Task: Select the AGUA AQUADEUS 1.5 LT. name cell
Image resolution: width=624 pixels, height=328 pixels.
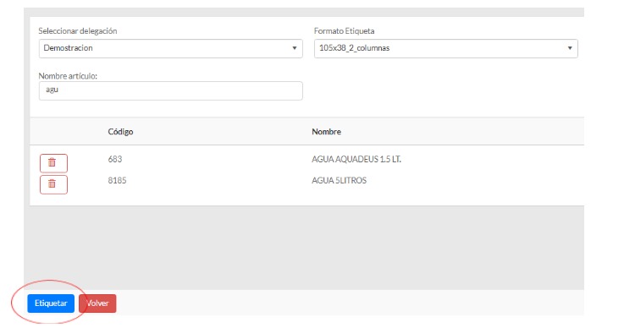Action: click(x=356, y=160)
